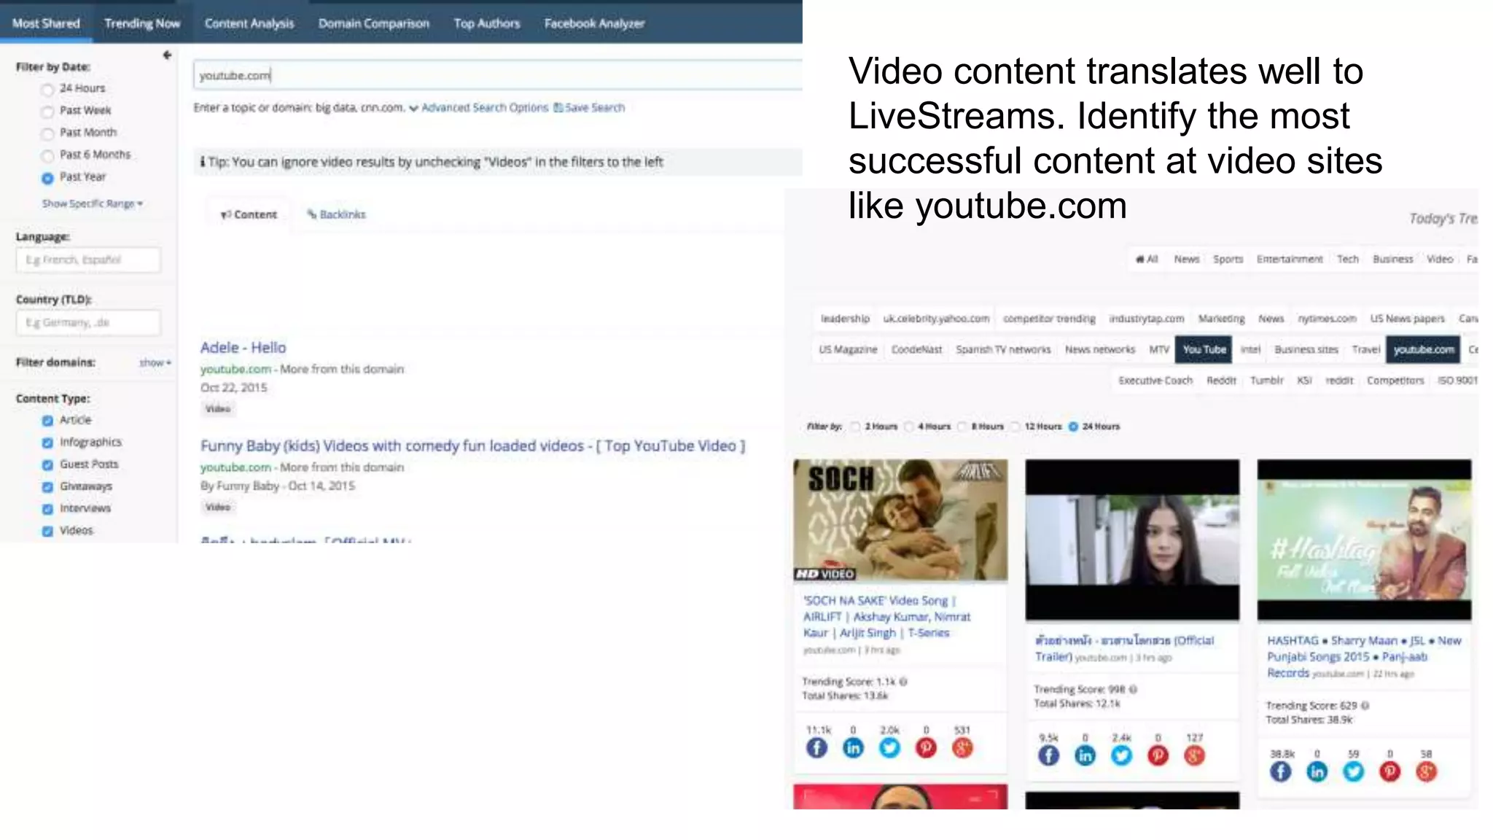
Task: Switch to the Content results tab
Action: tap(249, 214)
